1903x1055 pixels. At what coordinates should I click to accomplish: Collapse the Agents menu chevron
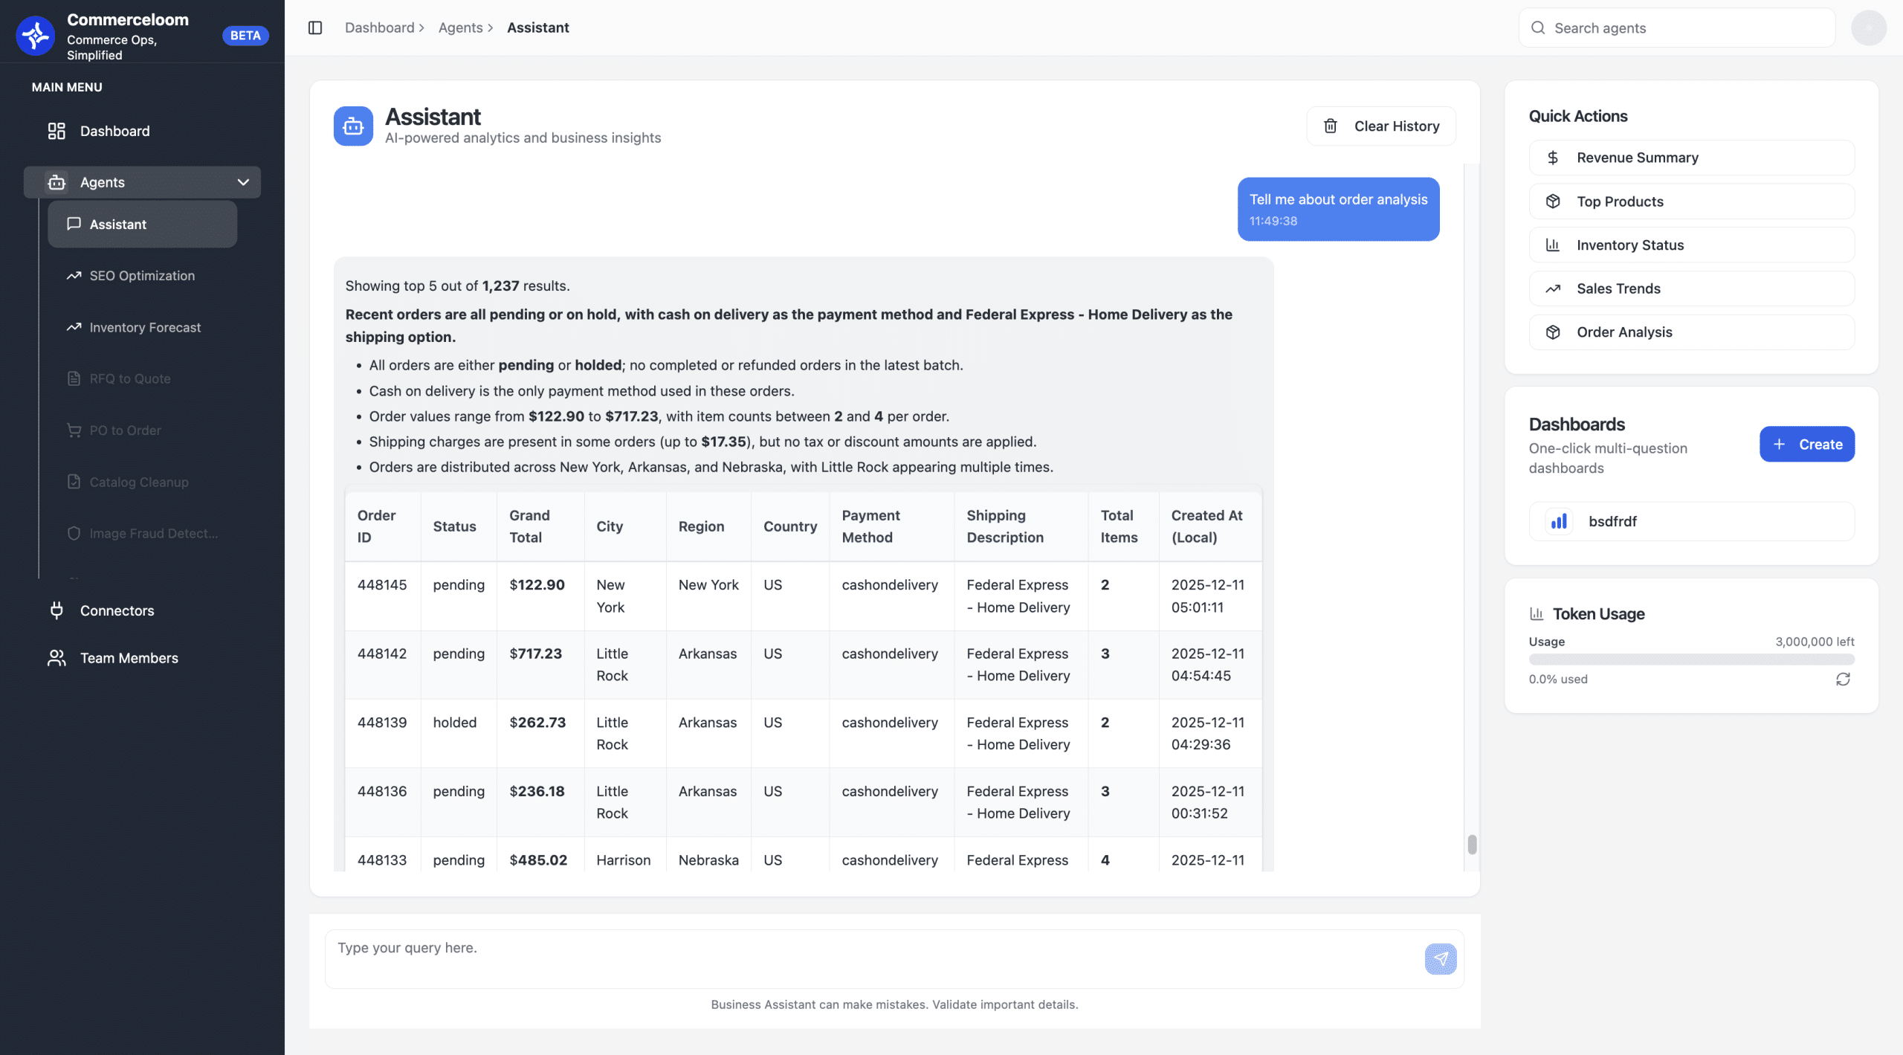pyautogui.click(x=243, y=182)
